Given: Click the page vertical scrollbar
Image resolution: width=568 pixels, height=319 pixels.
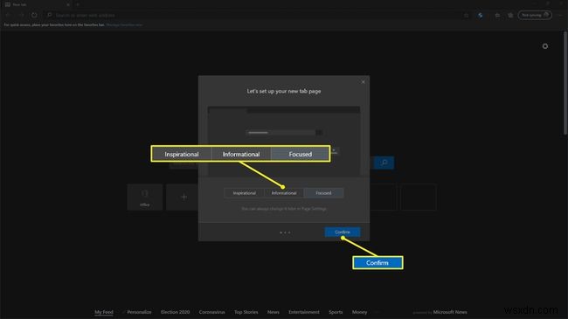Looking at the screenshot, I should point(565,83).
